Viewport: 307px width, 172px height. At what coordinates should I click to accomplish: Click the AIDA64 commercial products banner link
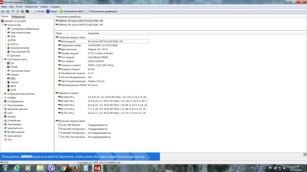[74, 156]
